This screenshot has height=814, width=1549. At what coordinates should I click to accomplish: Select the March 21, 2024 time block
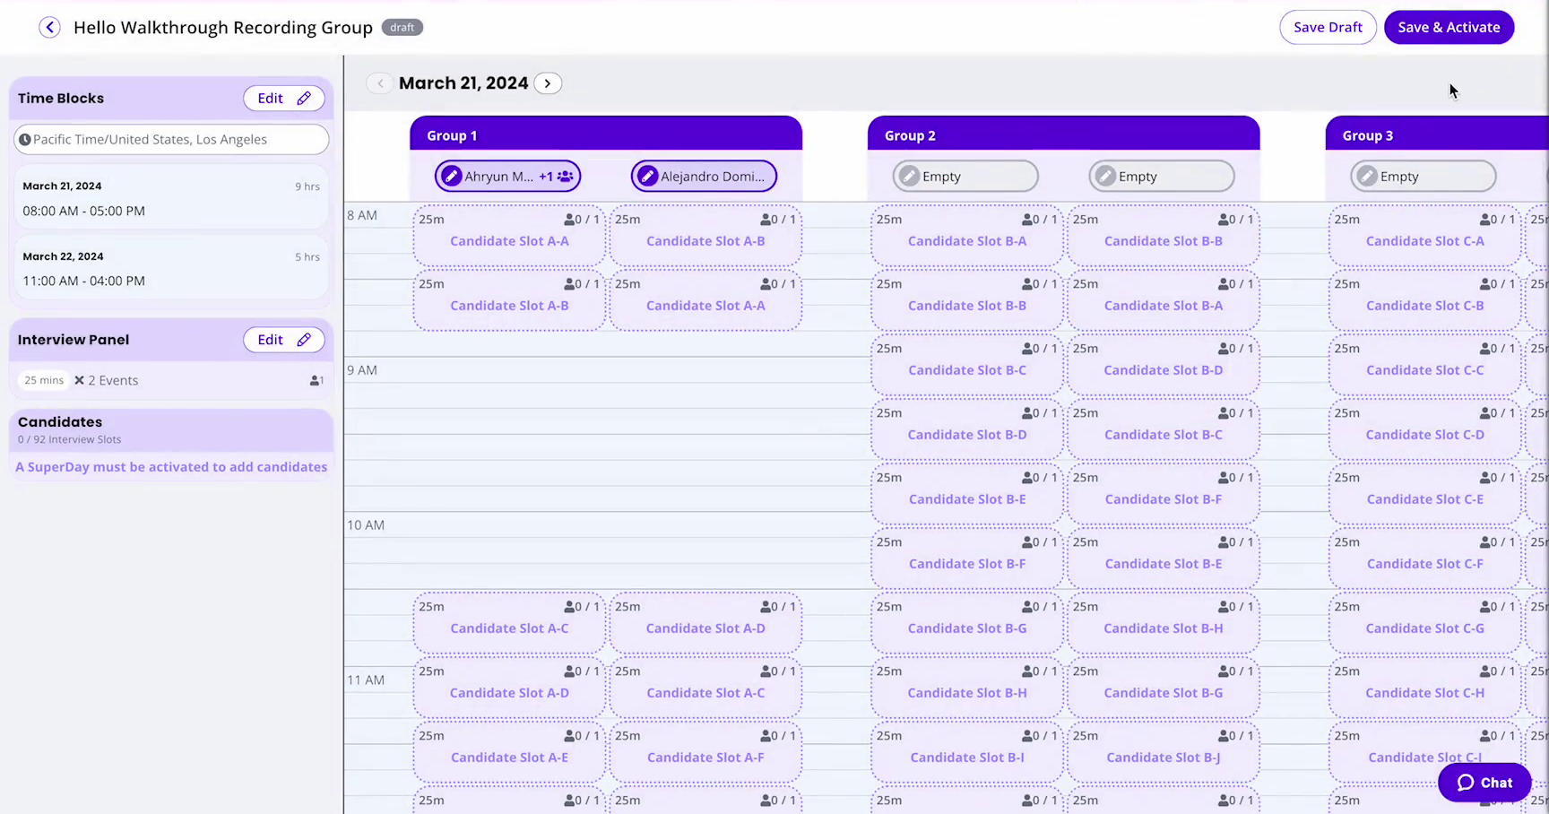171,198
